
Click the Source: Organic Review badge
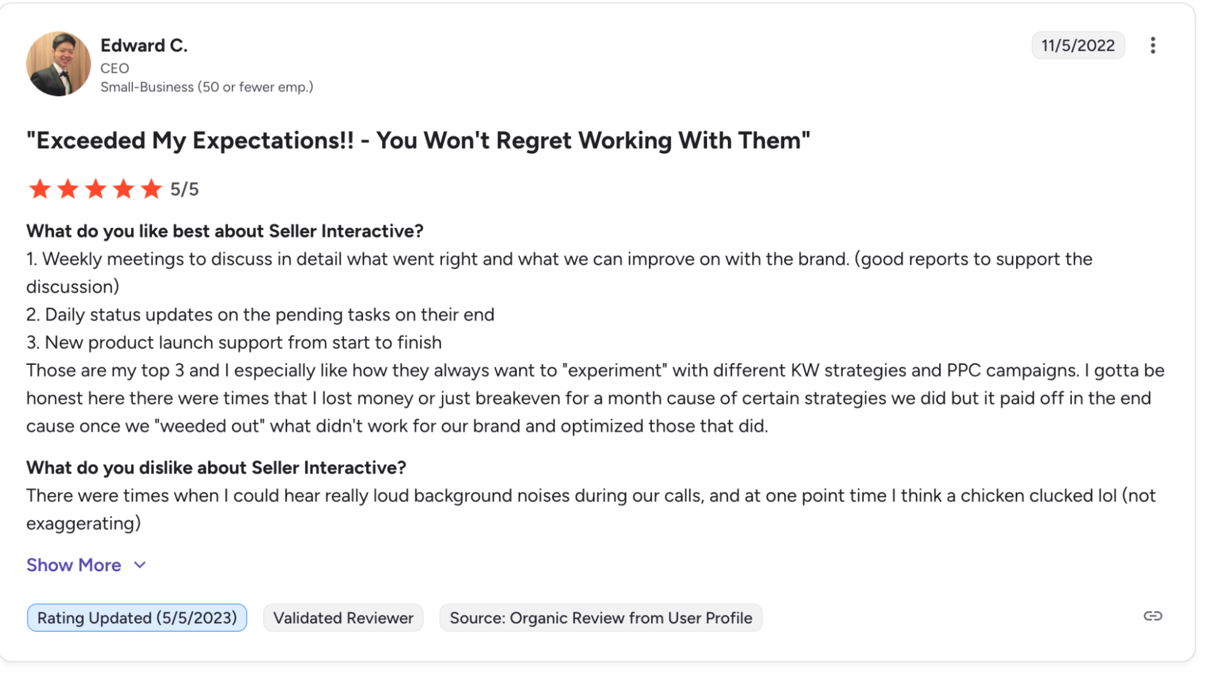tap(601, 618)
